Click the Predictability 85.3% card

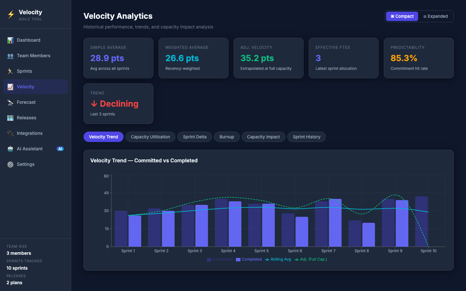coord(419,58)
